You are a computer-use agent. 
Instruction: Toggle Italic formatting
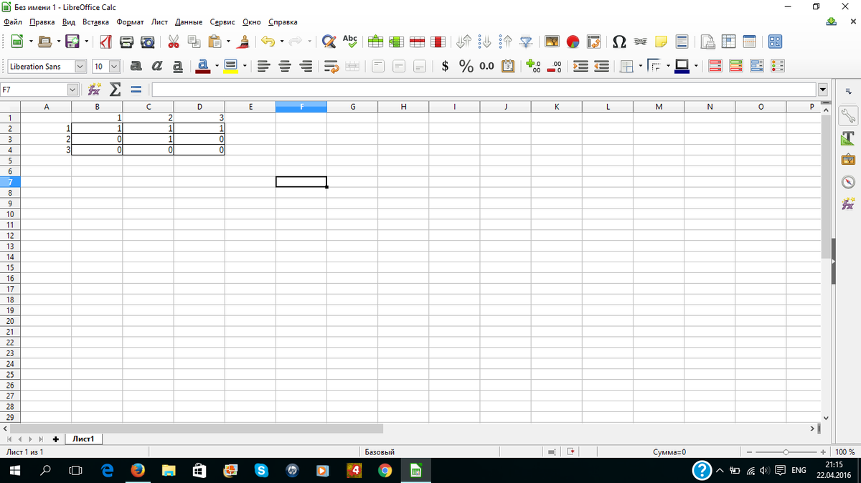156,67
